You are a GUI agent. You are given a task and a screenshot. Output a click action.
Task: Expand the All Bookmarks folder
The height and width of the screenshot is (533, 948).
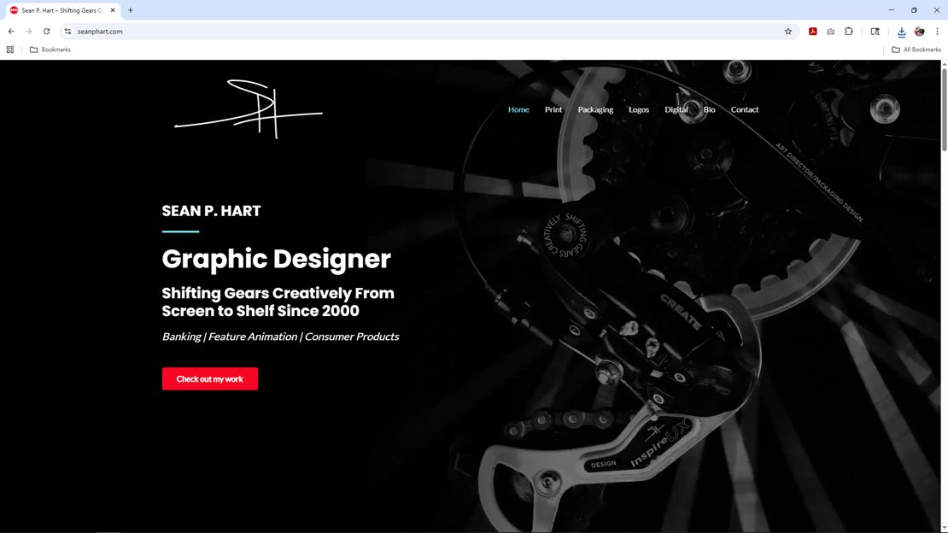pos(916,50)
